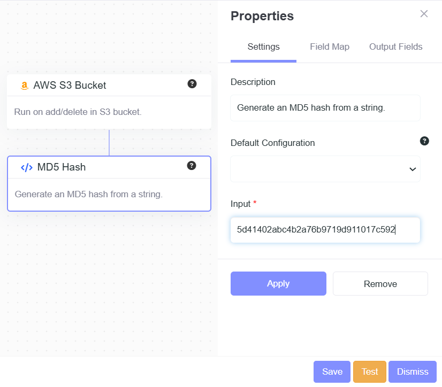Open help for the MD5 Hash node

(192, 166)
